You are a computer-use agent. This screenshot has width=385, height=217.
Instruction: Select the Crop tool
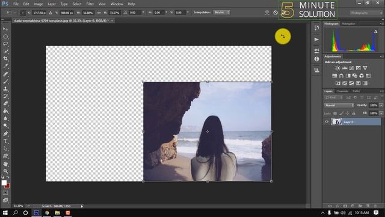pyautogui.click(x=5, y=58)
